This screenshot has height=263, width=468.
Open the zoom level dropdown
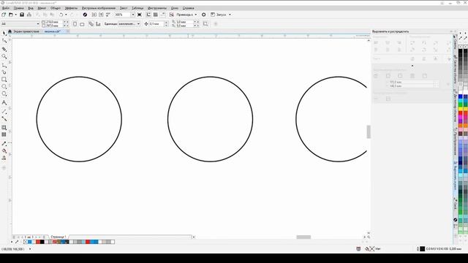133,15
